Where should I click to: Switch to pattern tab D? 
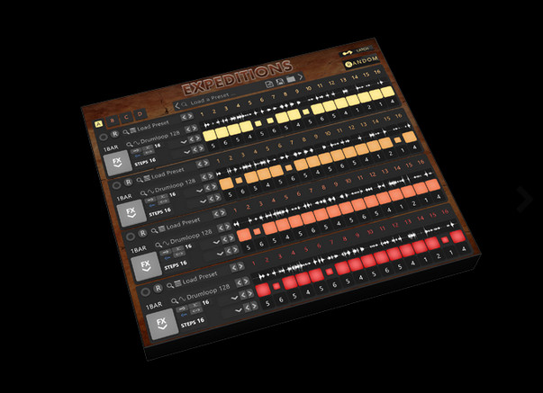140,114
